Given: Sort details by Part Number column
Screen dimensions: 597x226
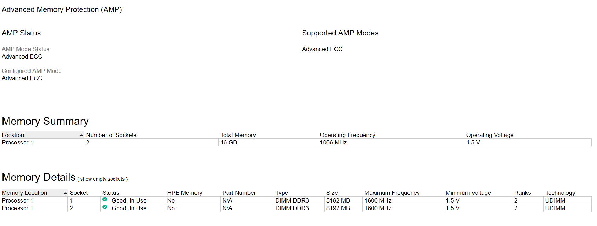Looking at the screenshot, I should 239,193.
